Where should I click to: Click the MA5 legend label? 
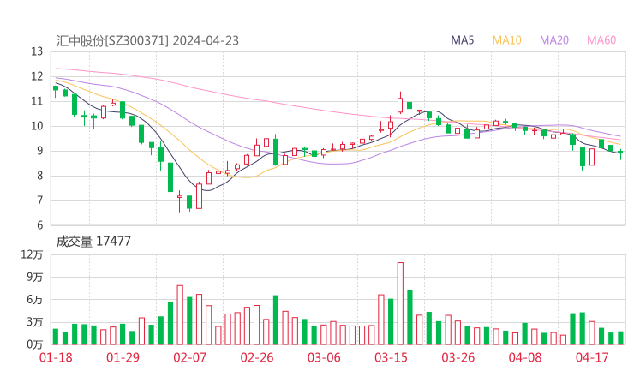click(x=462, y=40)
